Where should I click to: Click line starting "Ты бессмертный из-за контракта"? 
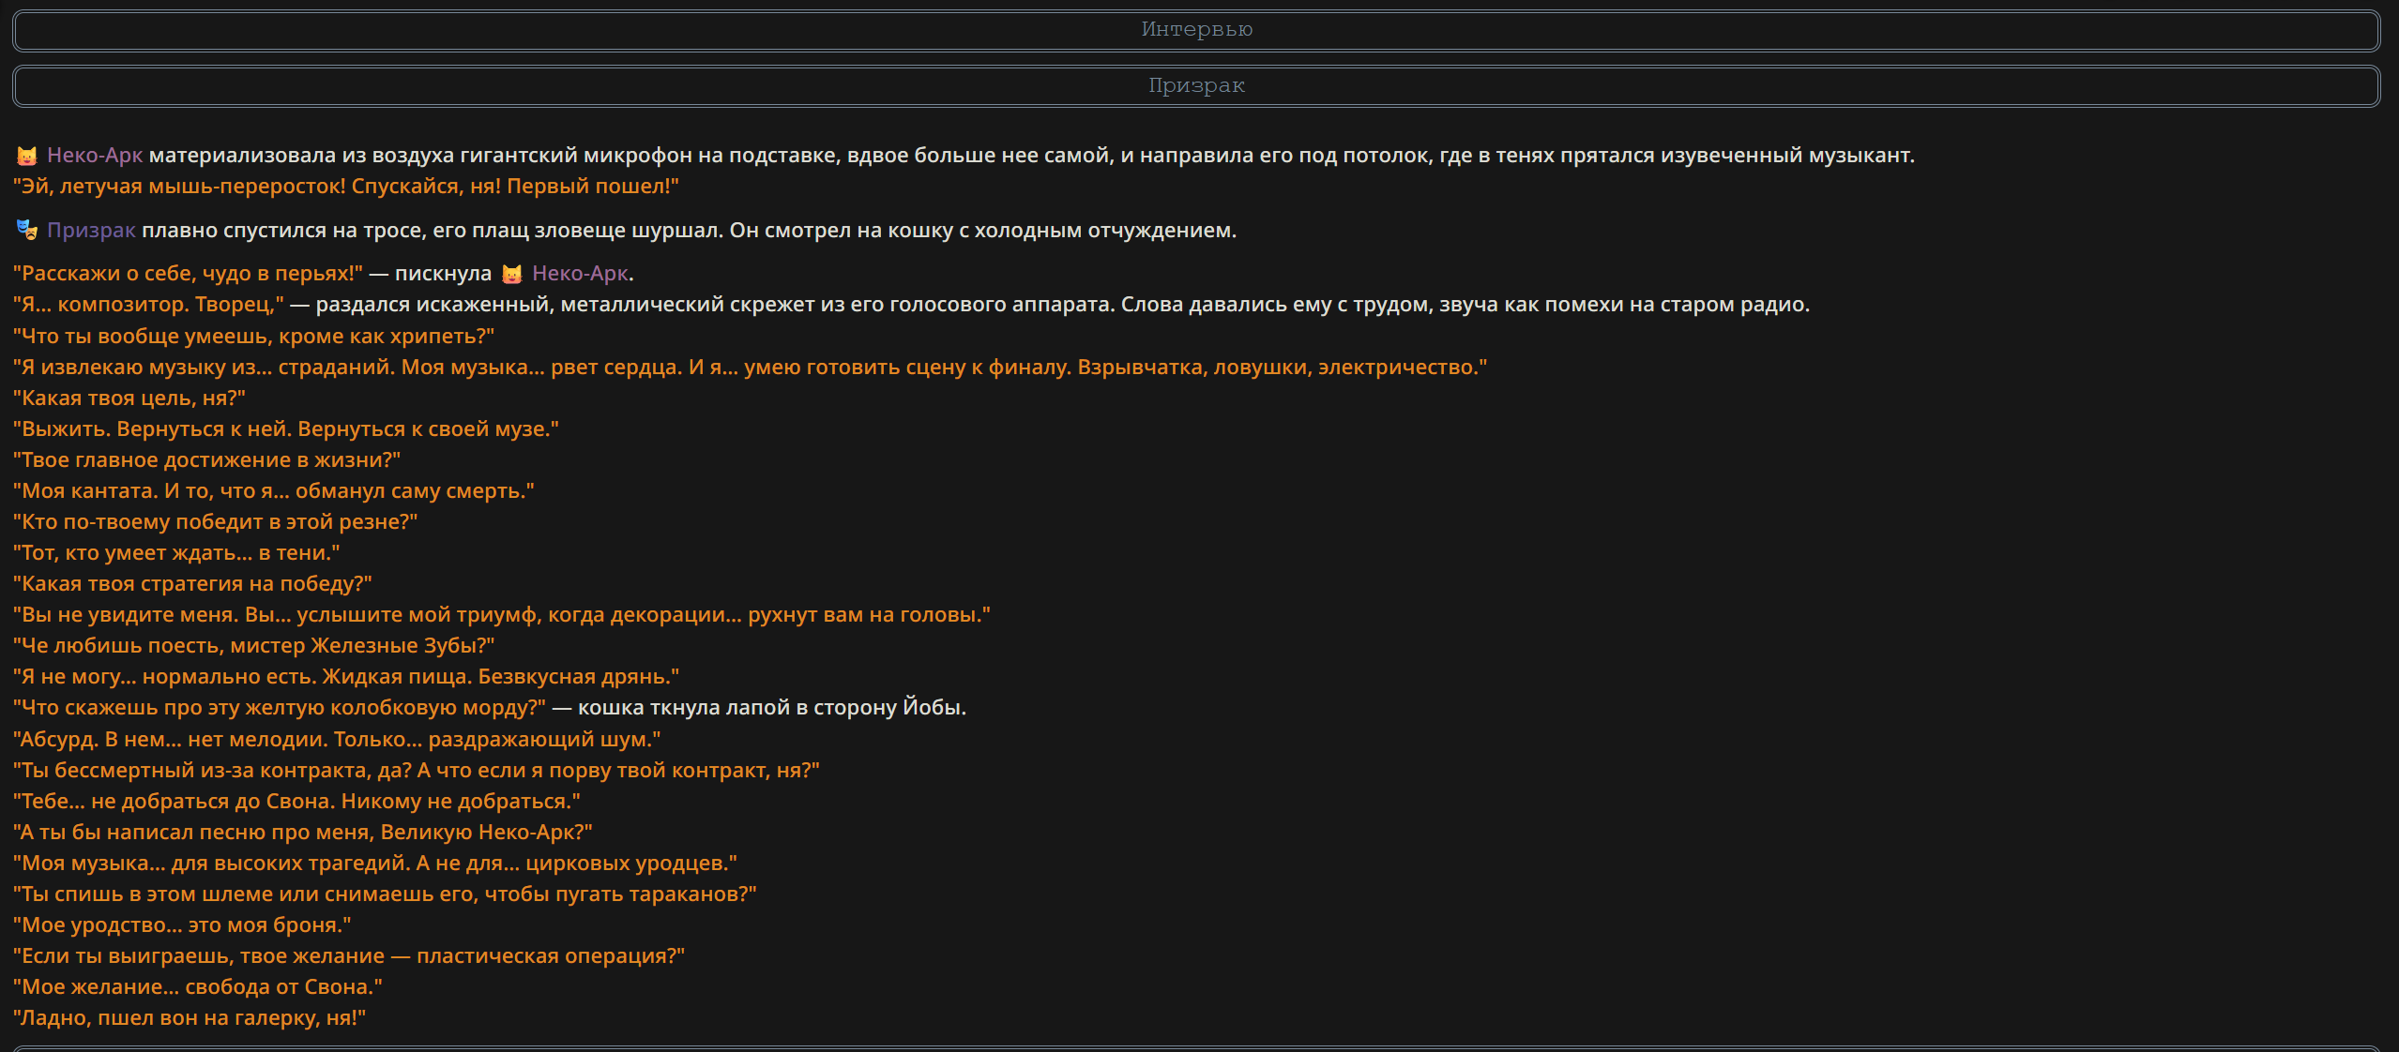point(417,771)
